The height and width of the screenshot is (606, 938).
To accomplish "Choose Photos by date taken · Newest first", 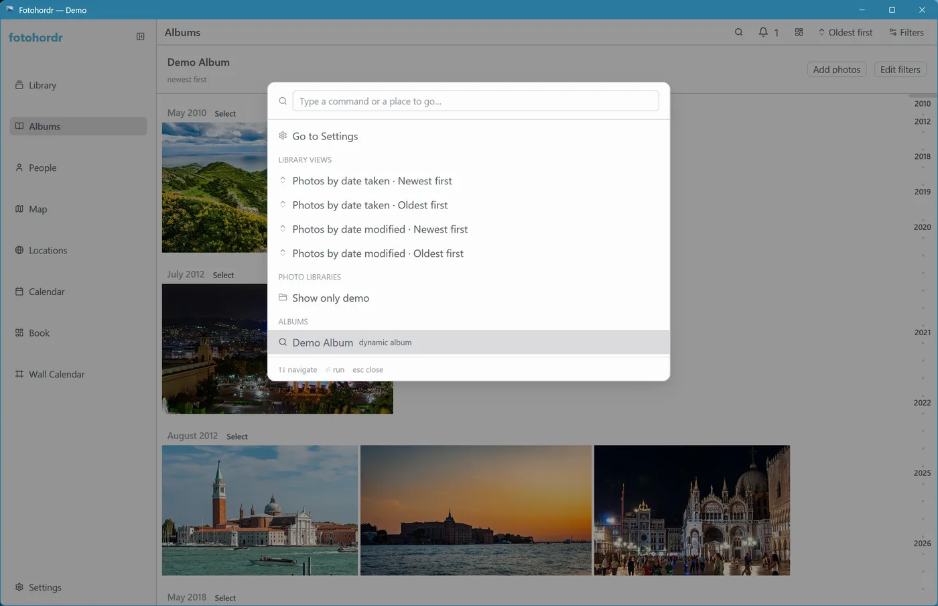I will [468, 181].
